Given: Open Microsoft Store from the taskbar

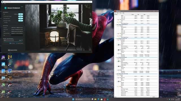Looking at the screenshot, I should 102,99.
